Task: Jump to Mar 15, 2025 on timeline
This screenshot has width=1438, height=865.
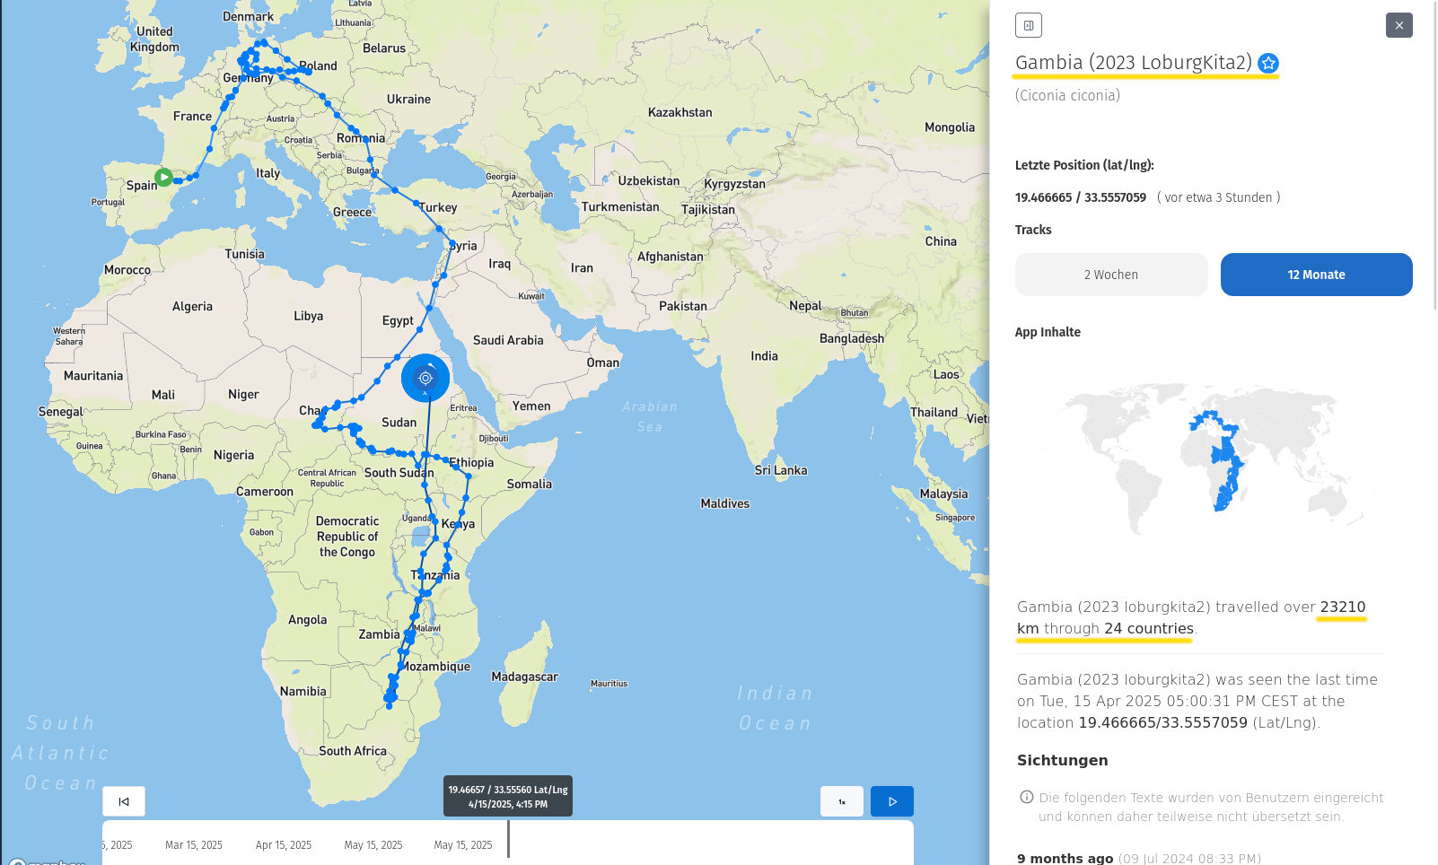Action: click(x=194, y=845)
